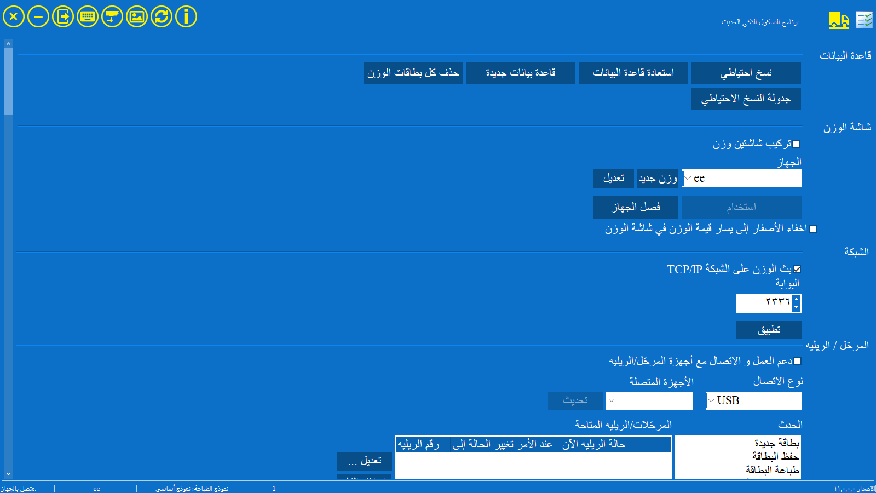Click the checklist settings icon
Image resolution: width=876 pixels, height=493 pixels.
tap(865, 20)
